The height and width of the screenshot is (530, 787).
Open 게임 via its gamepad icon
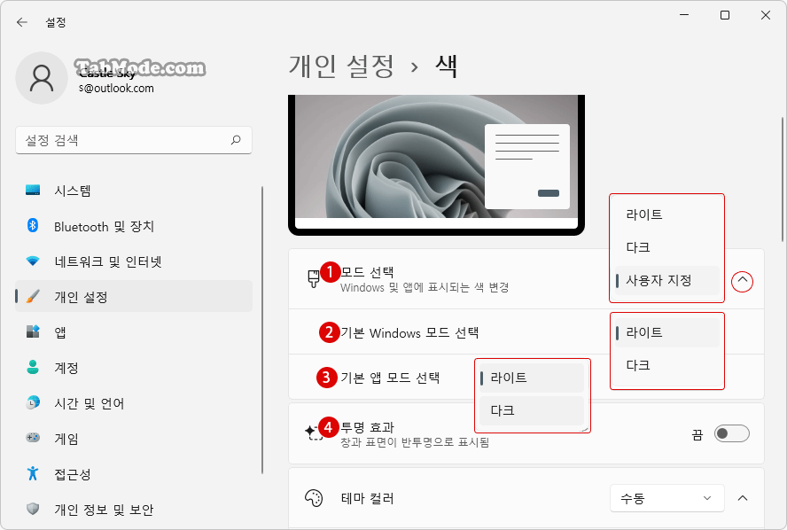(33, 438)
